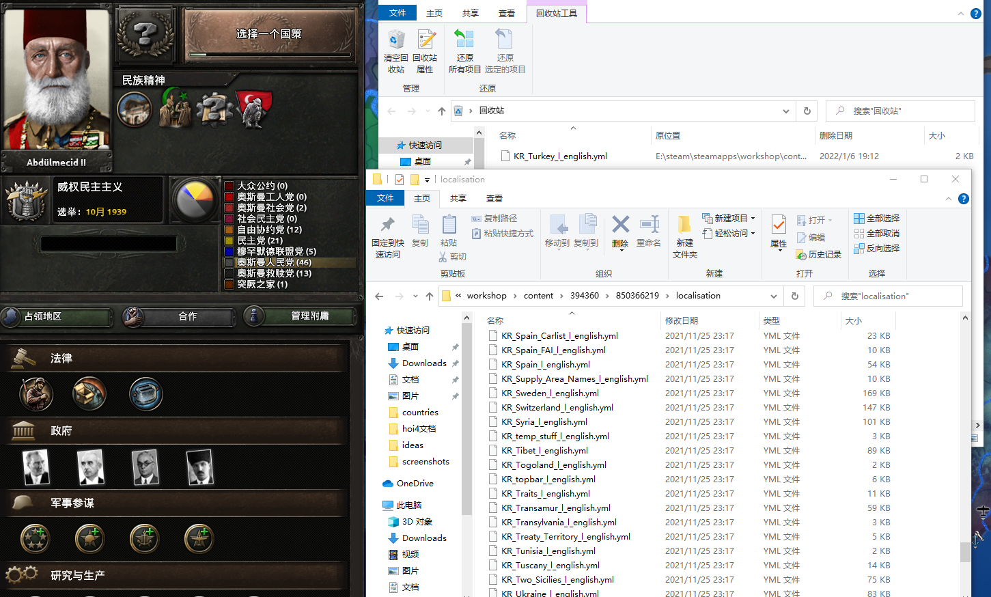Add air chief slot icon
This screenshot has height=597, width=991.
[199, 539]
